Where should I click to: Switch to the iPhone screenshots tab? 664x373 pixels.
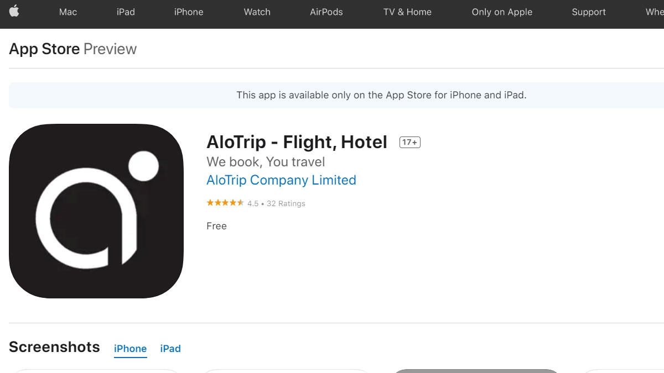[x=130, y=348]
